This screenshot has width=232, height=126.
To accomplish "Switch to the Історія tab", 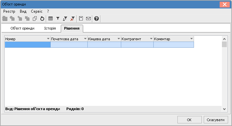I will 50,28.
